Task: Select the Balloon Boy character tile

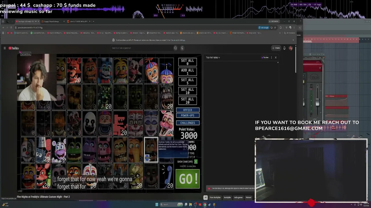Action: (151, 70)
